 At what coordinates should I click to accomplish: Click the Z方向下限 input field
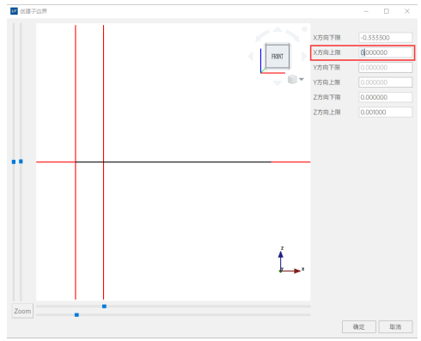tap(386, 97)
